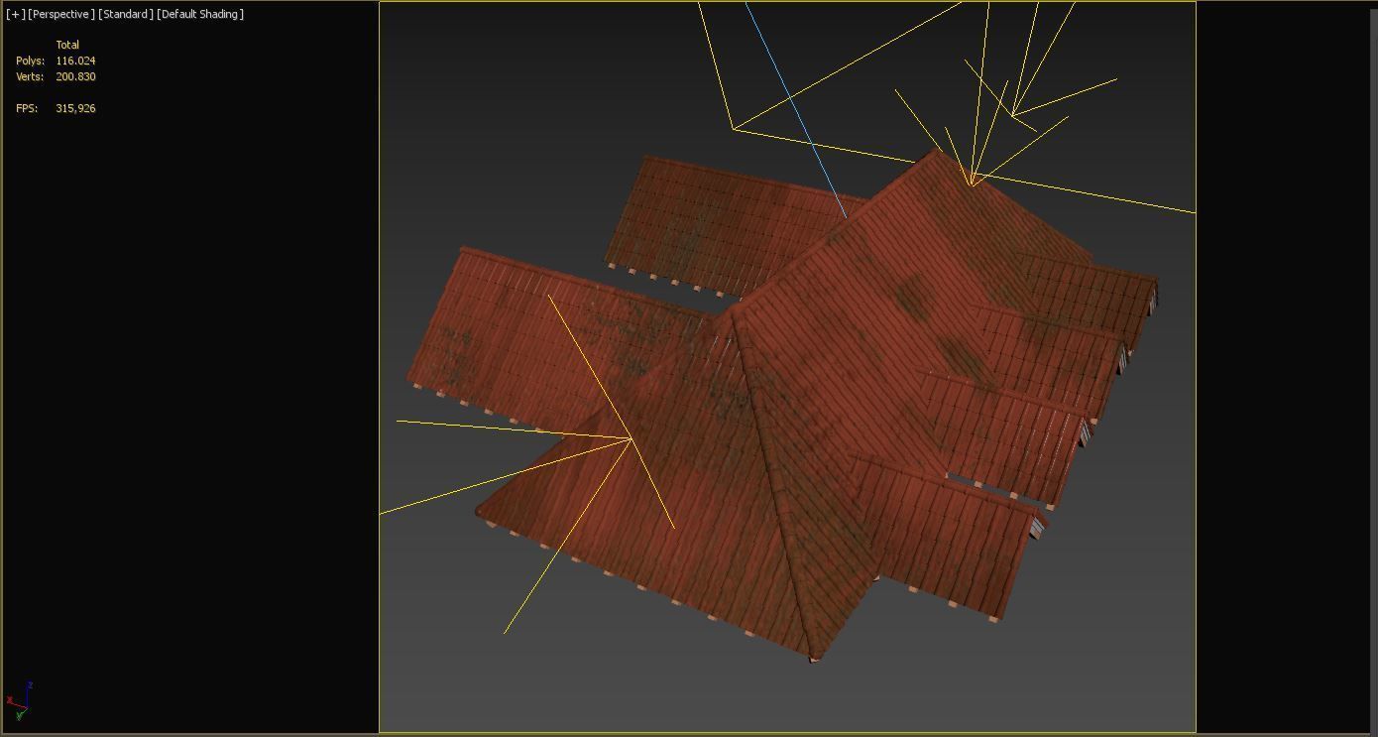This screenshot has width=1378, height=737.
Task: Click the Total statistics header
Action: [x=67, y=45]
